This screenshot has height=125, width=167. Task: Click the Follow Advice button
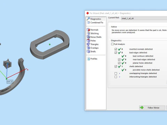[152, 108]
